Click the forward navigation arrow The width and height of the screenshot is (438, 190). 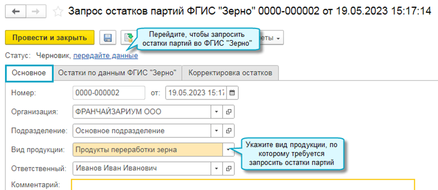(35, 12)
